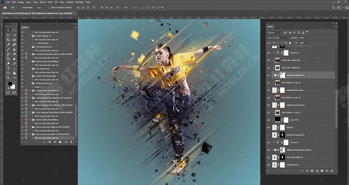Hide the motion glow 02 layer

(x=268, y=165)
